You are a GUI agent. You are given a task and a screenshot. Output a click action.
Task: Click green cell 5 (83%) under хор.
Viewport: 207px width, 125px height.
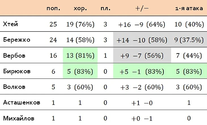80,71
